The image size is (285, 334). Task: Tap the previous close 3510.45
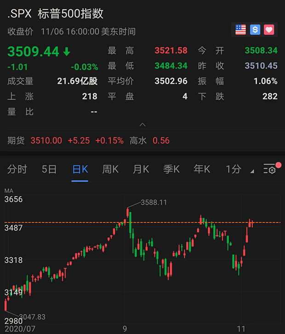(261, 65)
